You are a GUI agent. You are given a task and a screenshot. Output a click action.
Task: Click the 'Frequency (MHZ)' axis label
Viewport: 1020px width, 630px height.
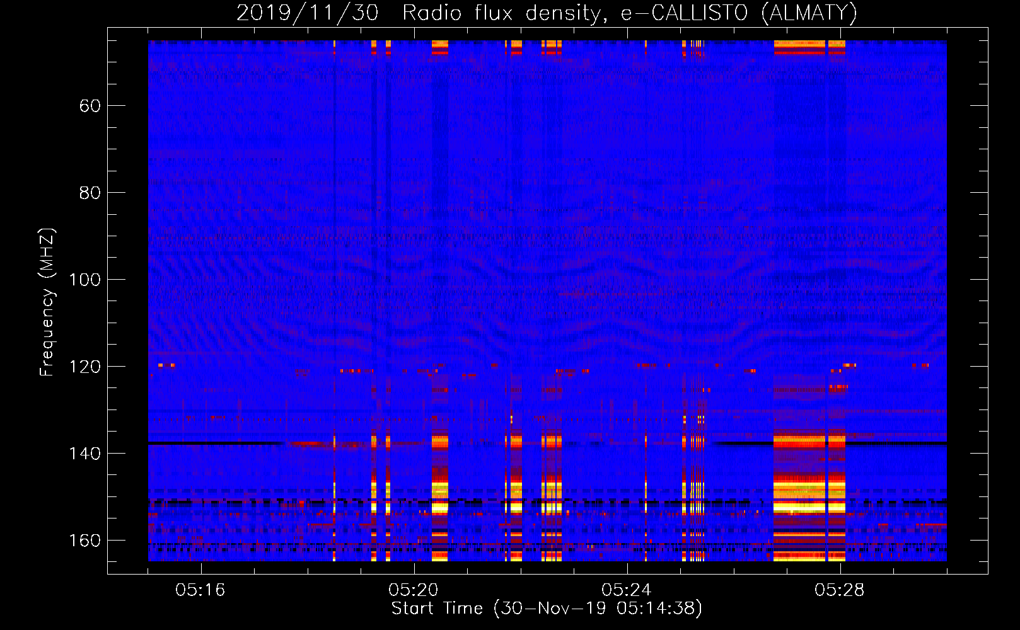(x=47, y=302)
